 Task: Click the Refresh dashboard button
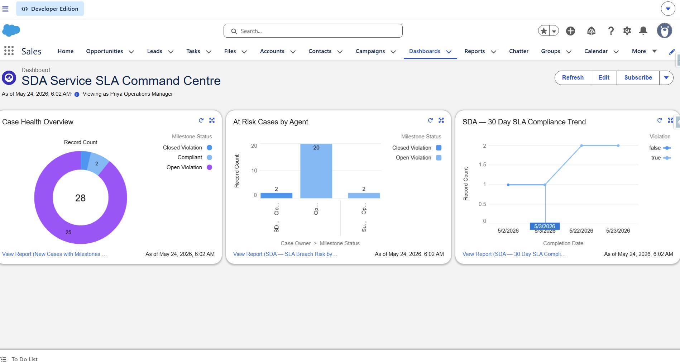click(x=573, y=78)
